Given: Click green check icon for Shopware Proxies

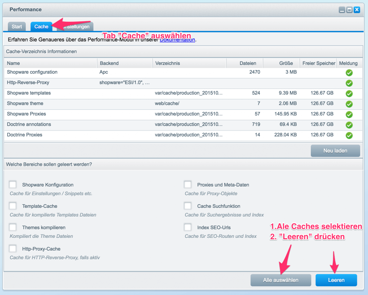Looking at the screenshot, I should 349,115.
